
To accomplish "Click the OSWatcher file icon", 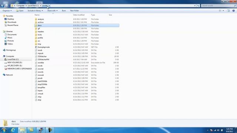I will (x=36, y=57).
